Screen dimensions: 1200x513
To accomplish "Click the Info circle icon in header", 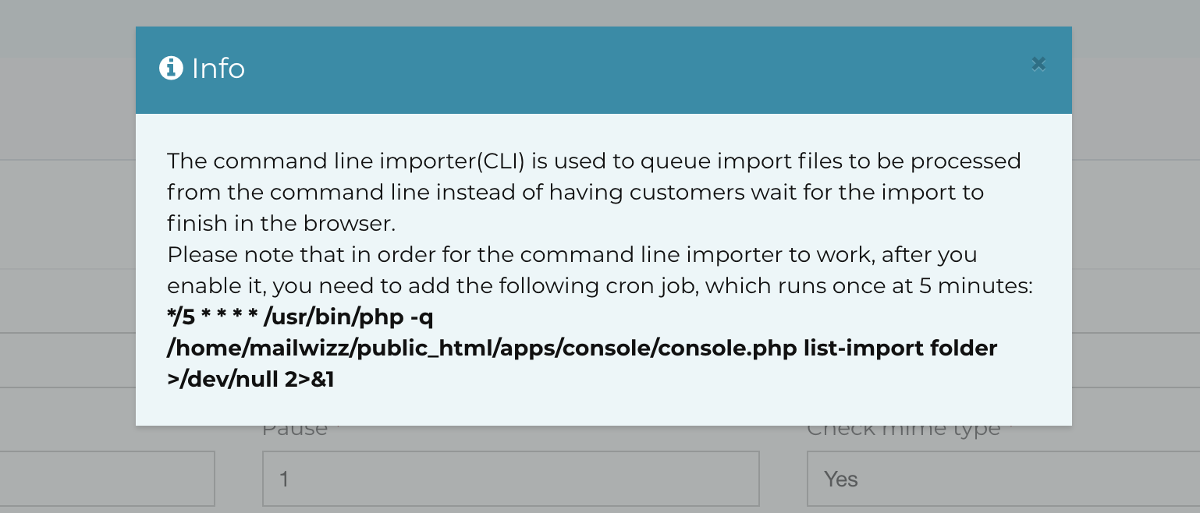I will pos(171,69).
